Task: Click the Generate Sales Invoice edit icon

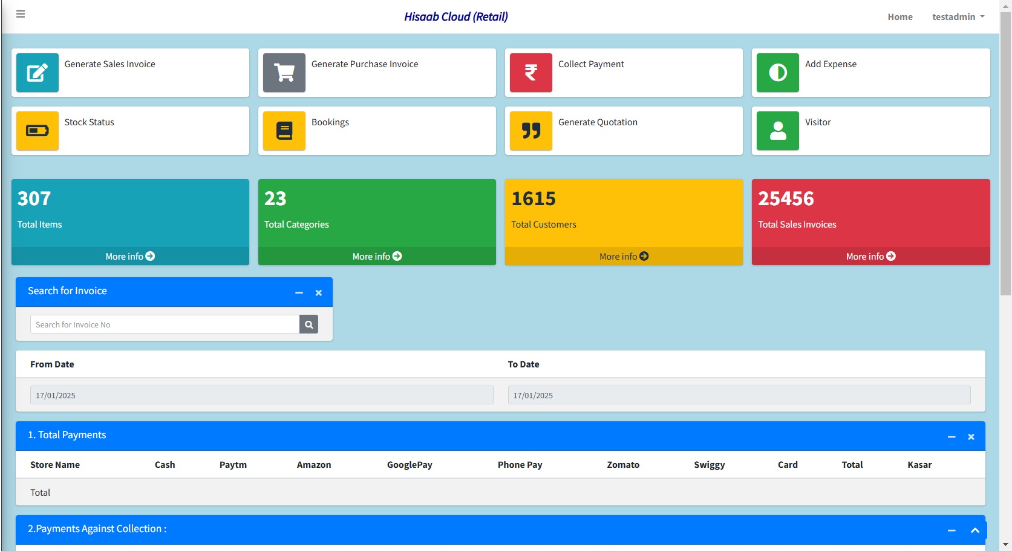Action: click(38, 73)
